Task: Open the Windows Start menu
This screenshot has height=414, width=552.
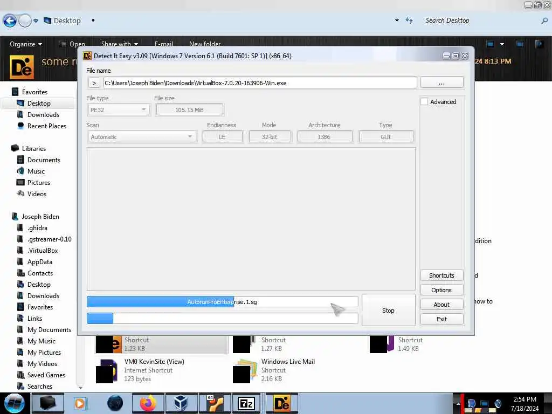Action: [14, 403]
